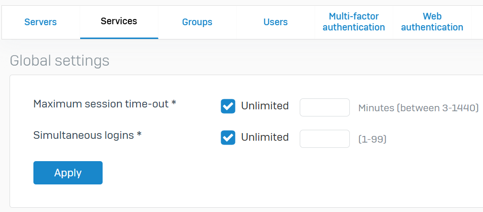
Task: Click the Unlimited label beside session time-out checkbox
Action: click(265, 106)
